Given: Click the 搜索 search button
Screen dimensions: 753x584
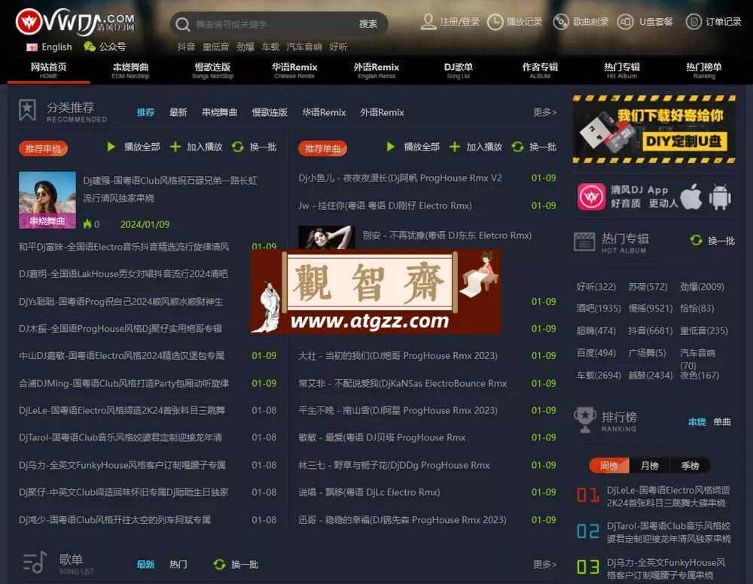Looking at the screenshot, I should (x=368, y=24).
